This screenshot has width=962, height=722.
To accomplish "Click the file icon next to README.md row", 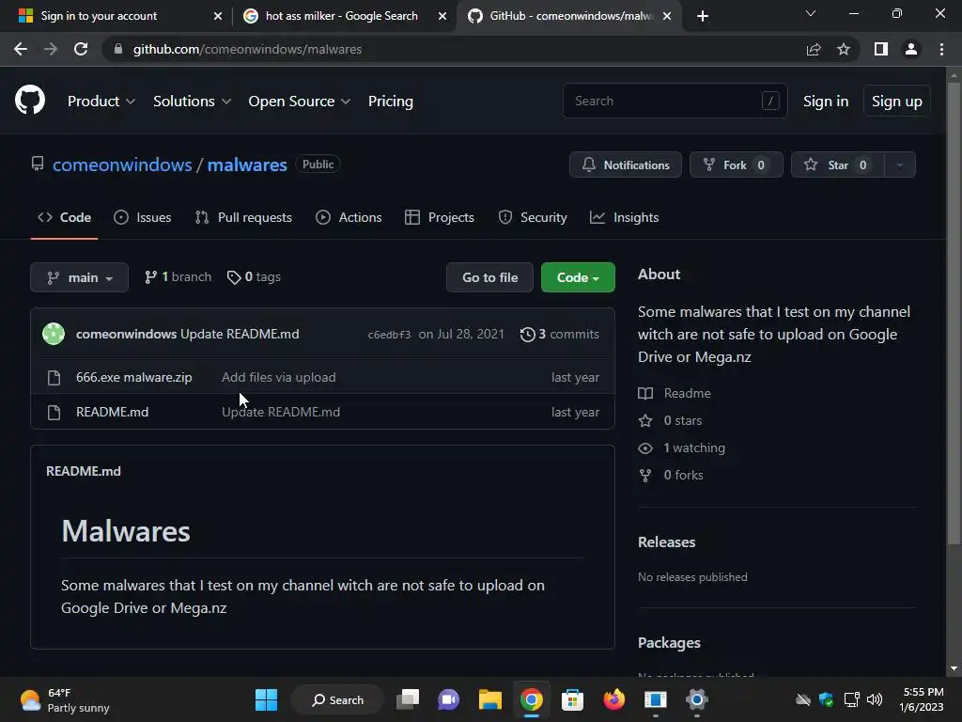I will point(54,412).
